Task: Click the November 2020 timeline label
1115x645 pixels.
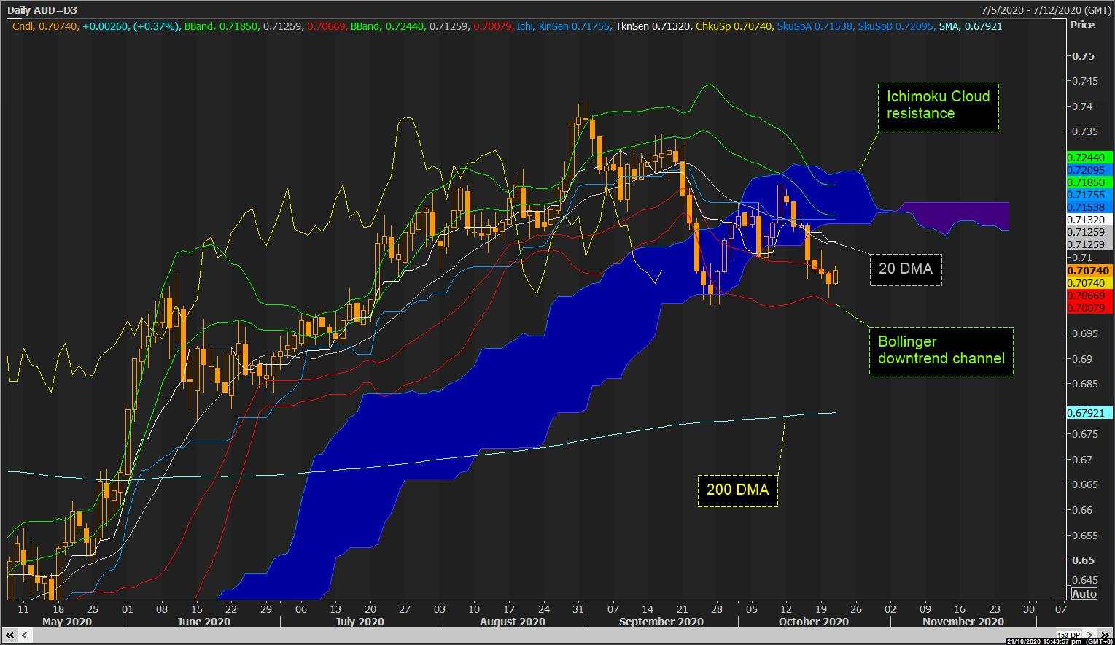Action: pyautogui.click(x=963, y=622)
